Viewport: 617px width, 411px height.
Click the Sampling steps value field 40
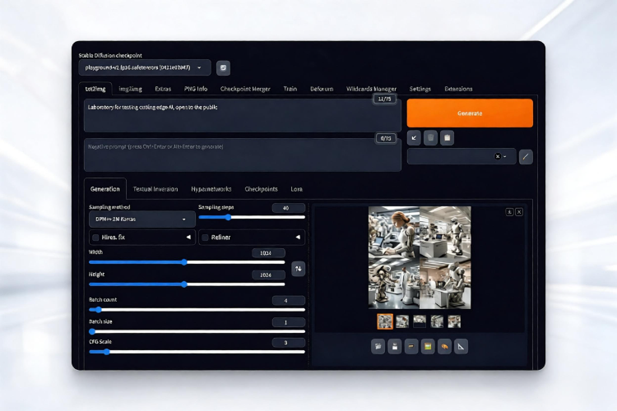pos(289,208)
